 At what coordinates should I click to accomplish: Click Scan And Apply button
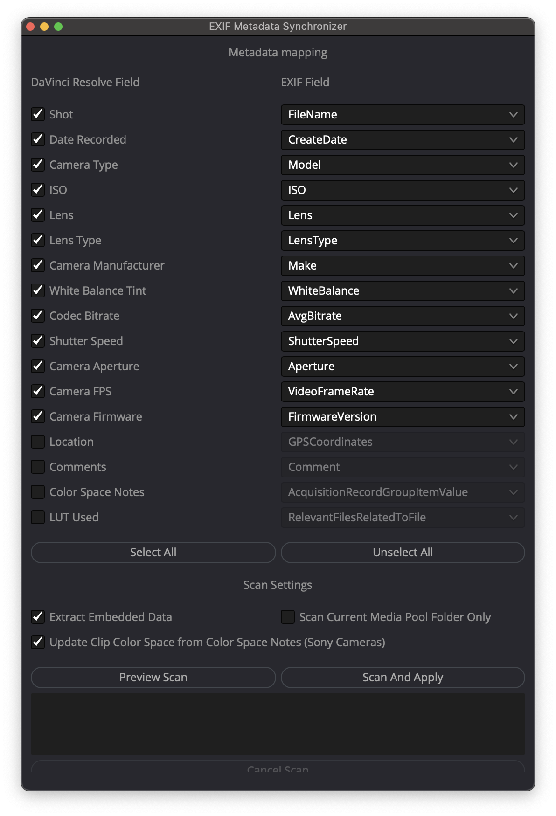pos(403,678)
